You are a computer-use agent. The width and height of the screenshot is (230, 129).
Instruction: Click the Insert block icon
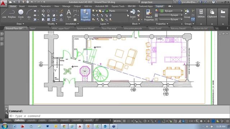(133, 14)
